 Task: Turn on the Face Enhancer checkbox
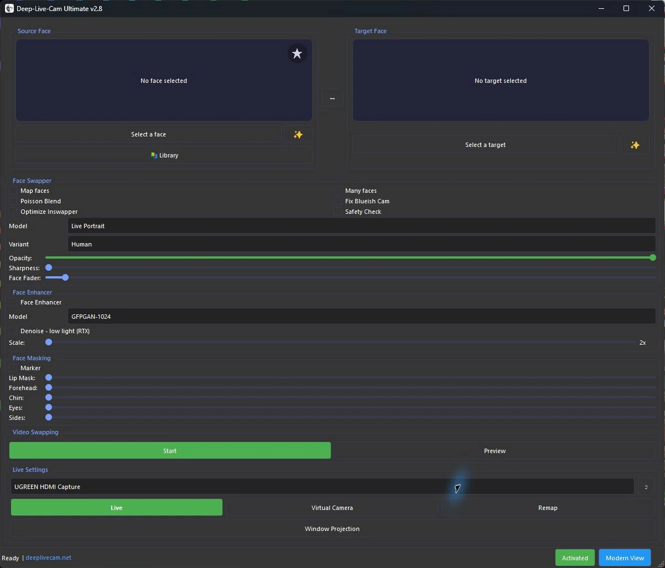(13, 302)
